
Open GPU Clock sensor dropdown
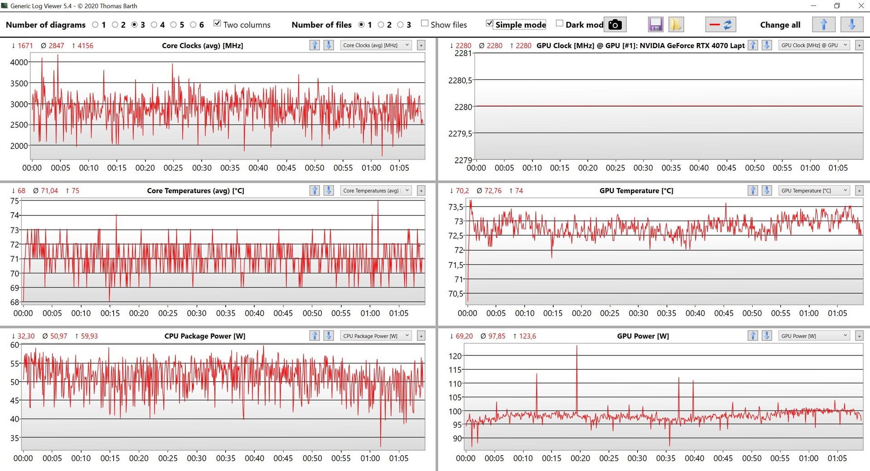814,45
